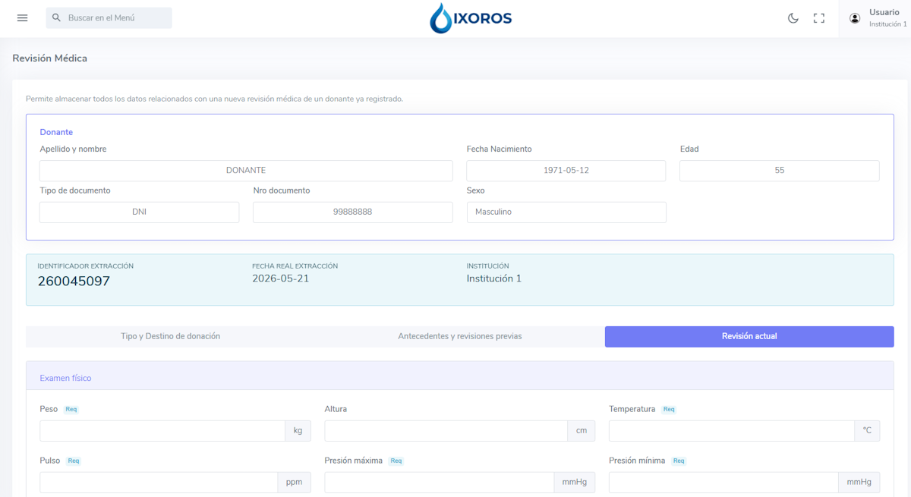Click the Nro documento field
911x497 pixels.
point(353,212)
